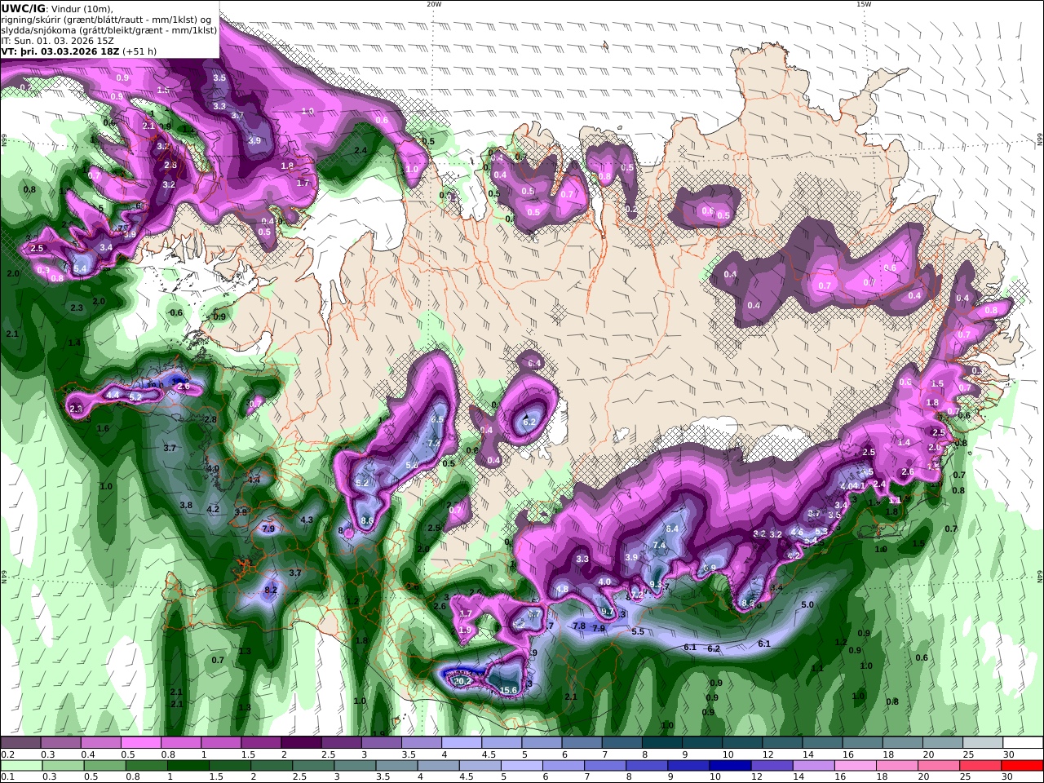Pick the deep blue 10 rain legend swatch
Image resolution: width=1044 pixels, height=783 pixels.
coord(731,766)
